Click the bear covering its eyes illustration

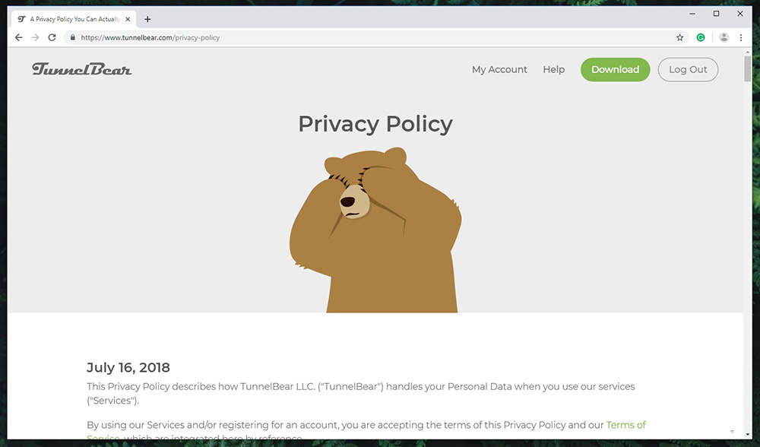[375, 230]
